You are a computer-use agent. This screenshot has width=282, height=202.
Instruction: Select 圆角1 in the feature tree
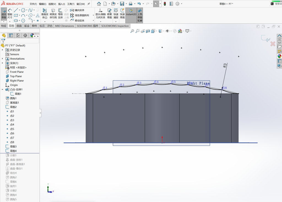pyautogui.click(x=13, y=98)
